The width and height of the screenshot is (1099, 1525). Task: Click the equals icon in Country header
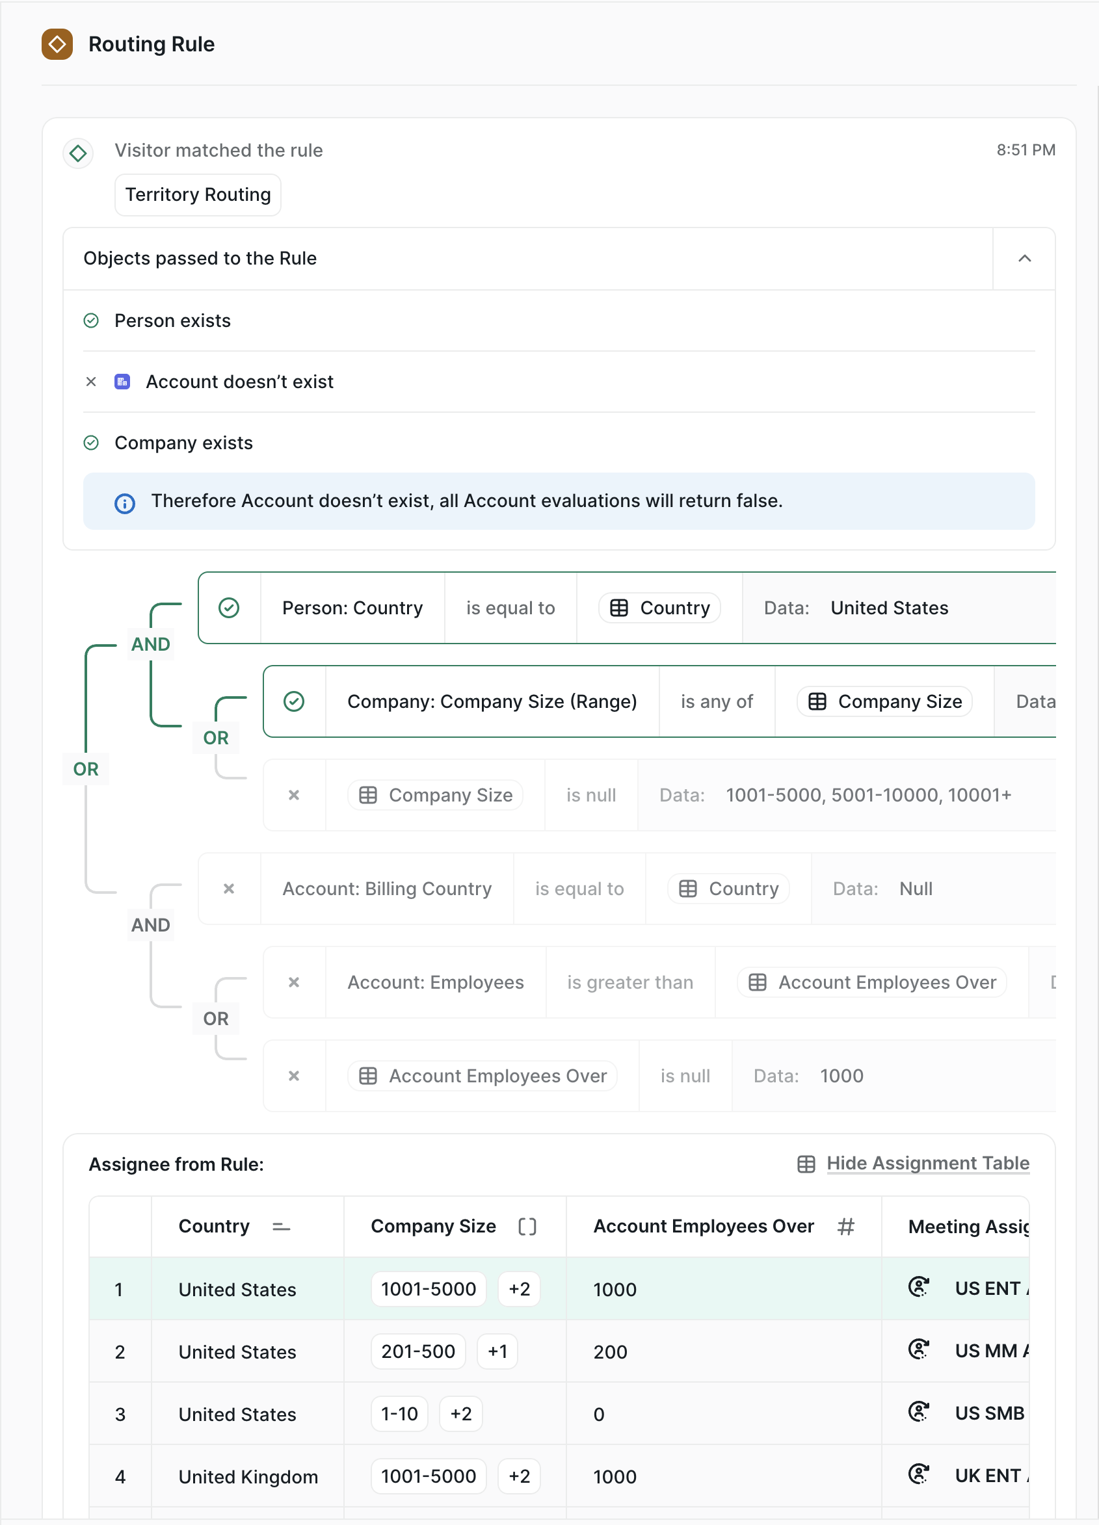pos(281,1227)
